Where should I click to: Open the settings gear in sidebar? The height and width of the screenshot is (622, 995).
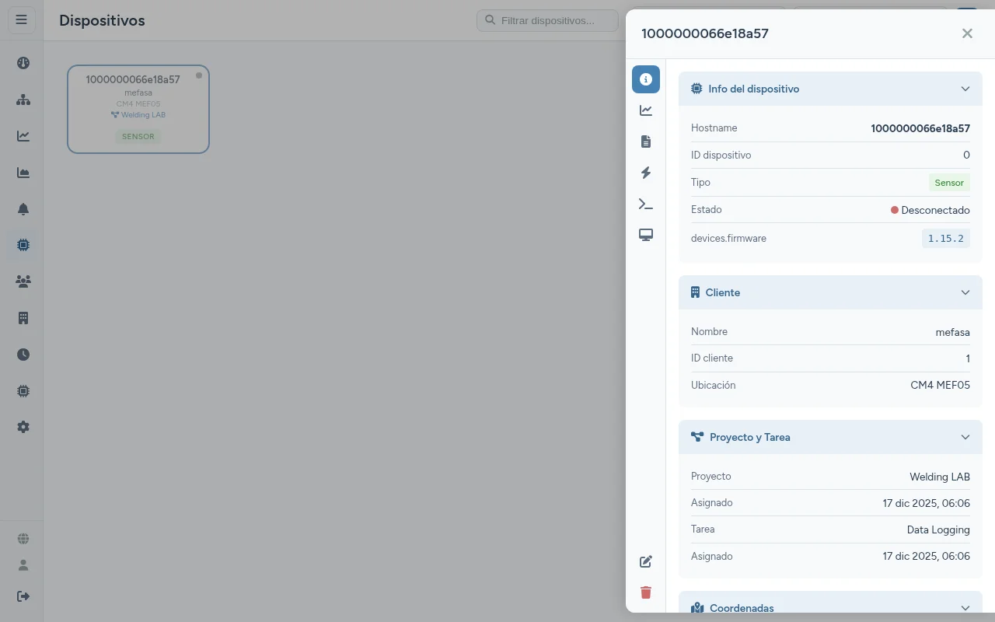(23, 427)
